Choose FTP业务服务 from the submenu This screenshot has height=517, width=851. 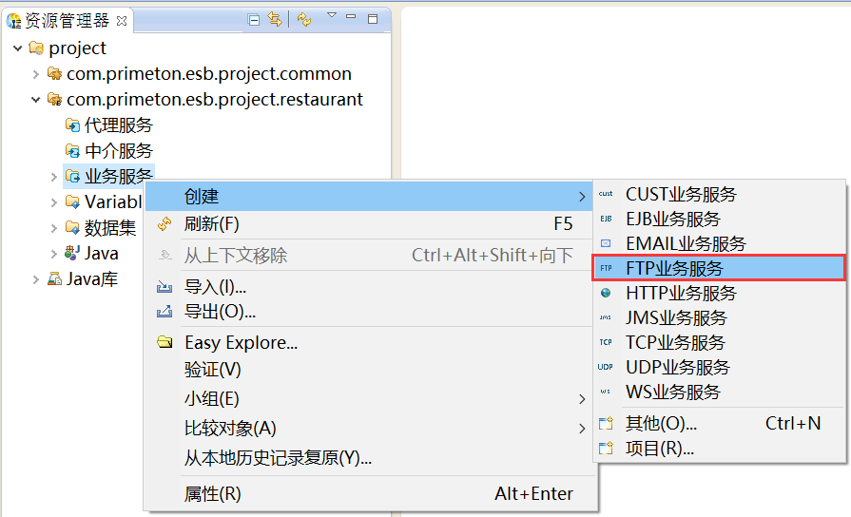coord(674,268)
